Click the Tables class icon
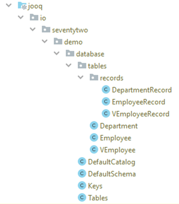179x204 pixels. click(82, 198)
